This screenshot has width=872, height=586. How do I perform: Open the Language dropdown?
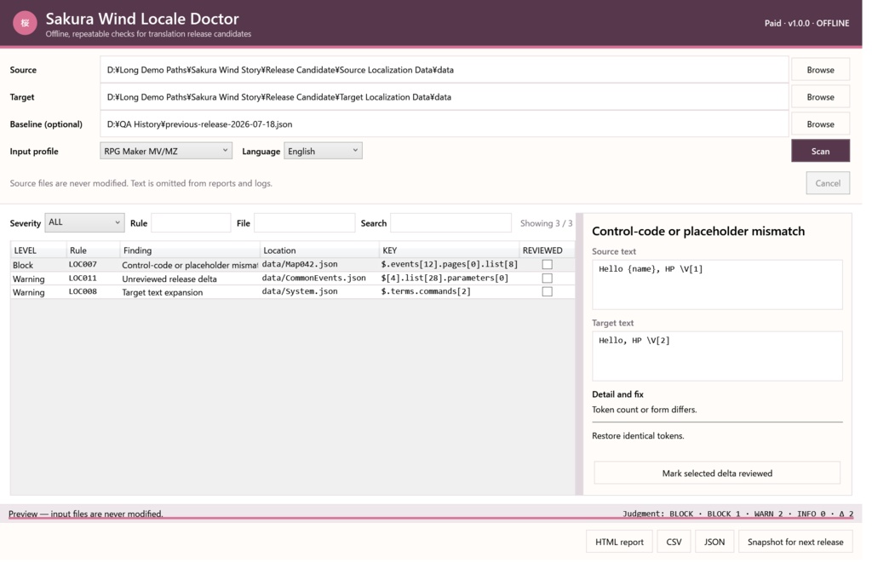tap(323, 151)
